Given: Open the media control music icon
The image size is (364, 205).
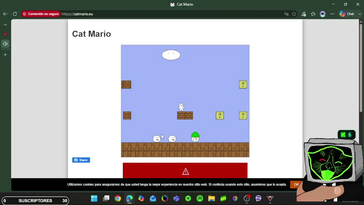Looking at the screenshot, I should [304, 14].
